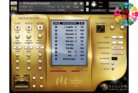Click the INT button under ROOM A
The width and height of the screenshot is (138, 93).
[29, 47]
